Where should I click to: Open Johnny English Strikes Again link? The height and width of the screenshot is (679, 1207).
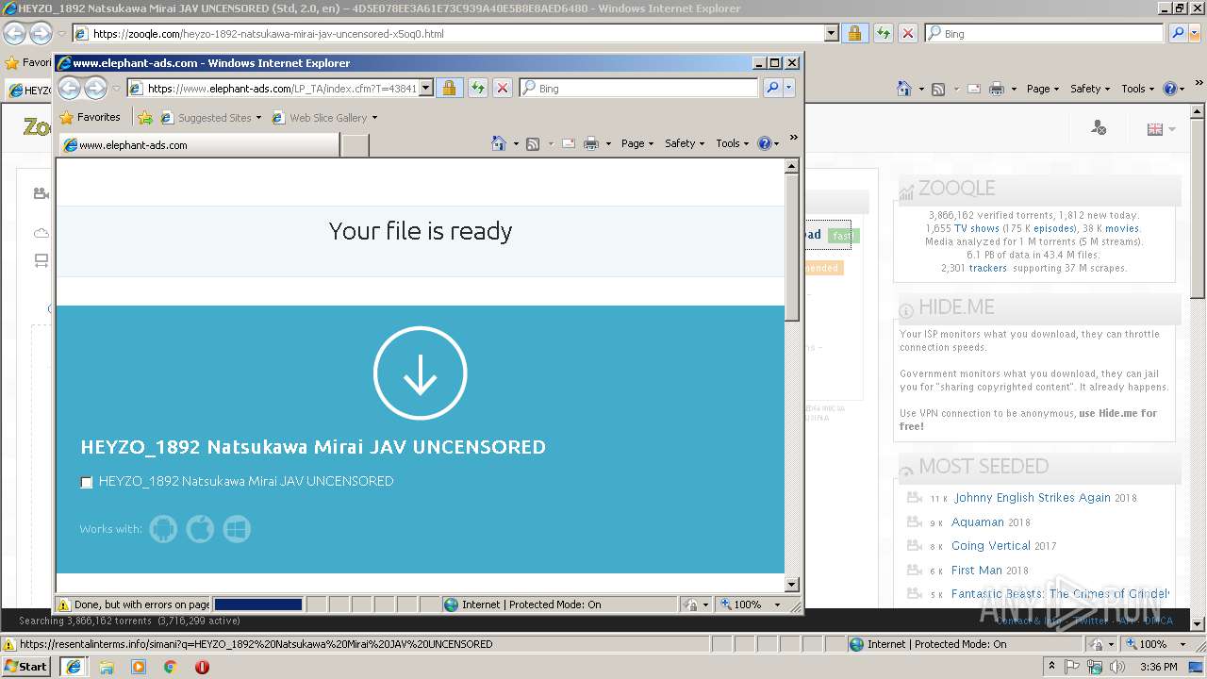(x=1032, y=498)
